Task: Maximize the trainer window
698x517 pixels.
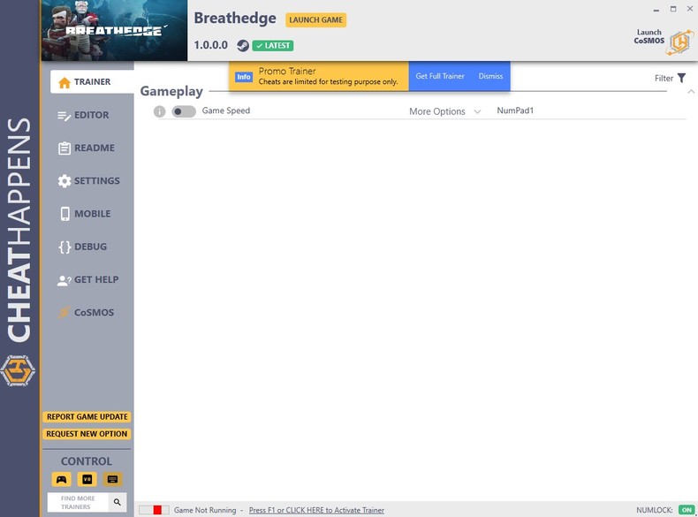Action: coord(673,9)
